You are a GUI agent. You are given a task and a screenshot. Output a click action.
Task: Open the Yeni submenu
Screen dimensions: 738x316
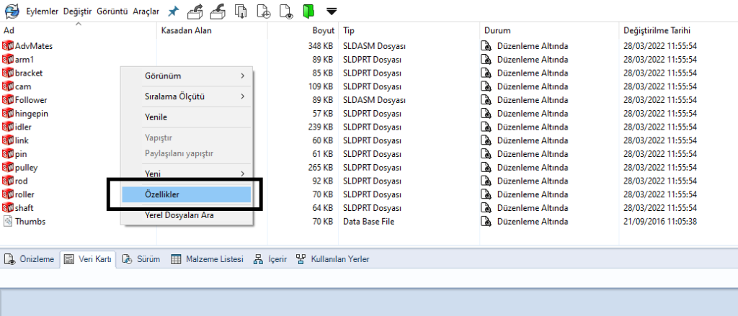click(x=187, y=173)
